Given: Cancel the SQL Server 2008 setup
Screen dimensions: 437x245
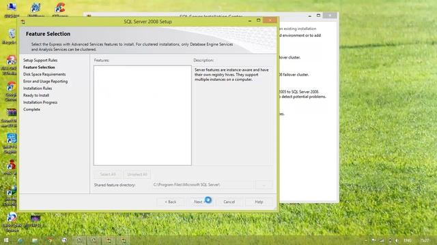Looking at the screenshot, I should 229,201.
